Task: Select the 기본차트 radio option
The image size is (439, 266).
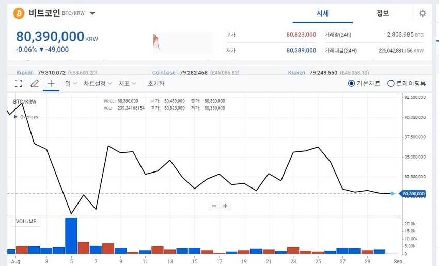Action: (x=364, y=83)
